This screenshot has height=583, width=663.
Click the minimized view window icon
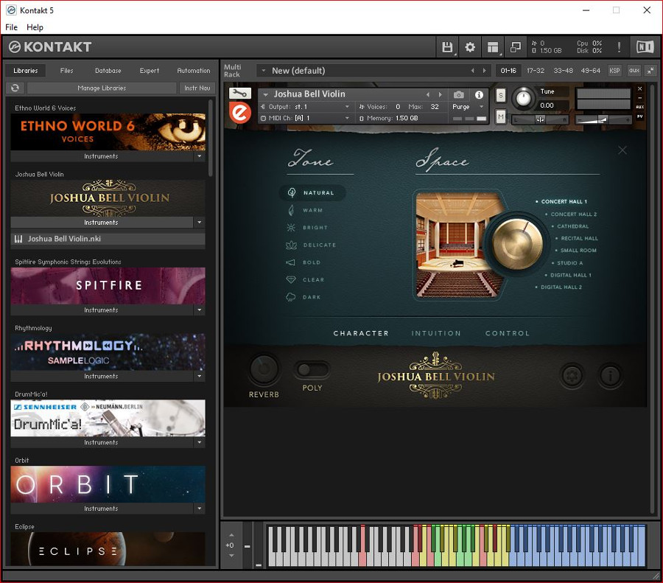tap(516, 47)
